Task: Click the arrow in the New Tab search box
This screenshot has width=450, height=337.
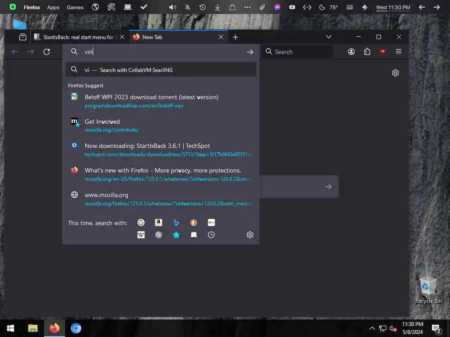Action: click(x=328, y=187)
